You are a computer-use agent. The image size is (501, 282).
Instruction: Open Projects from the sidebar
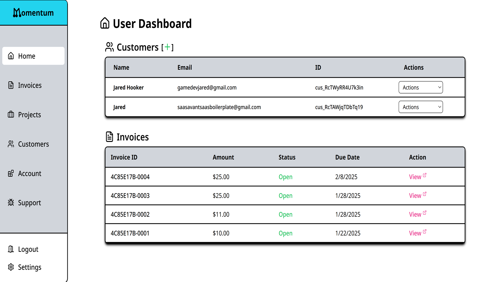[29, 115]
